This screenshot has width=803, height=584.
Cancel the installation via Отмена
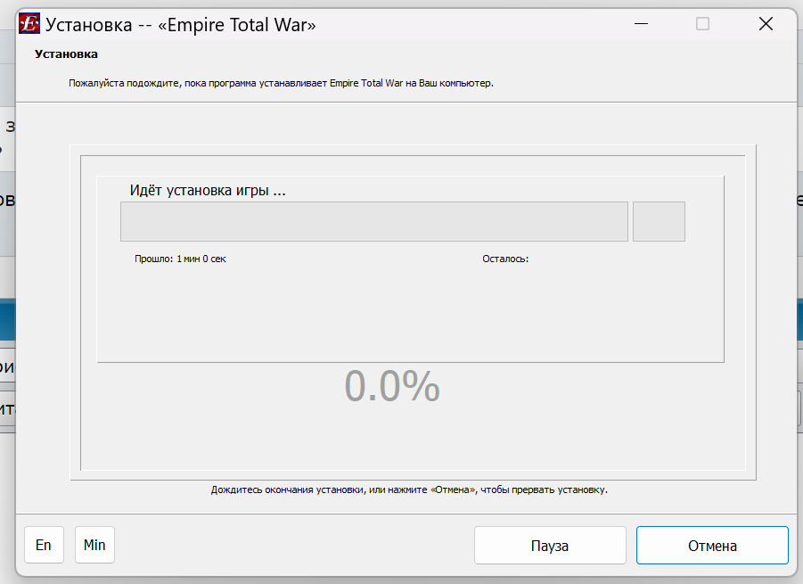[x=712, y=545]
